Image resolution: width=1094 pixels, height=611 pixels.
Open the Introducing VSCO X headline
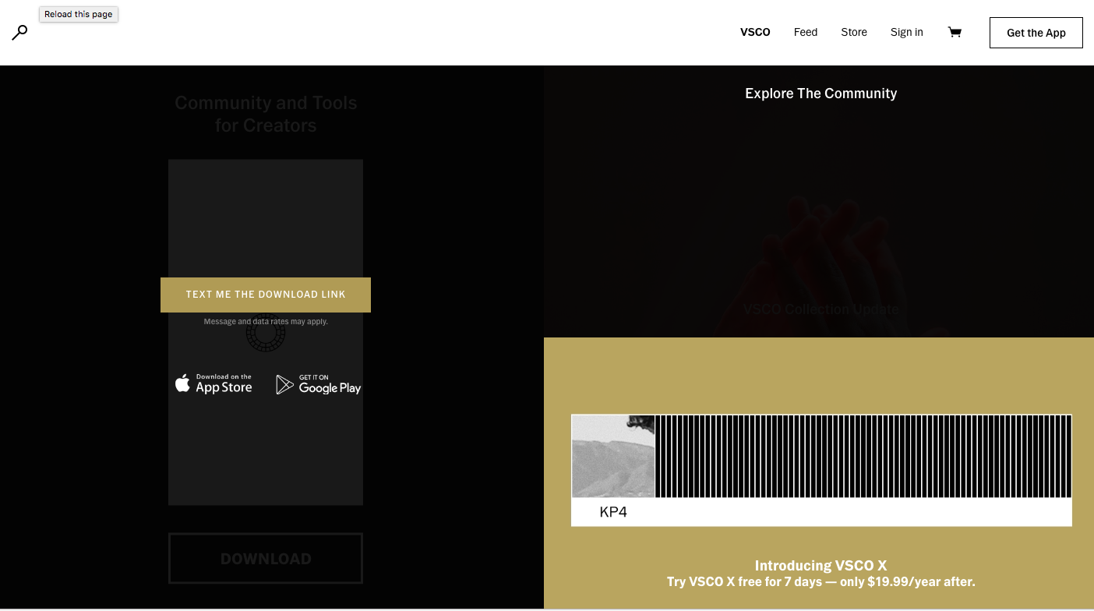pos(820,566)
